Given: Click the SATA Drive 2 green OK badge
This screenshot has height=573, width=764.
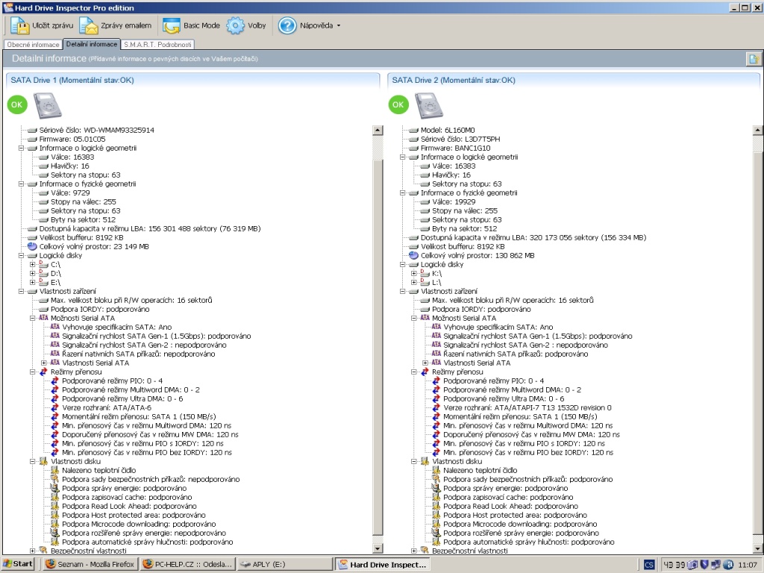Looking at the screenshot, I should point(398,105).
